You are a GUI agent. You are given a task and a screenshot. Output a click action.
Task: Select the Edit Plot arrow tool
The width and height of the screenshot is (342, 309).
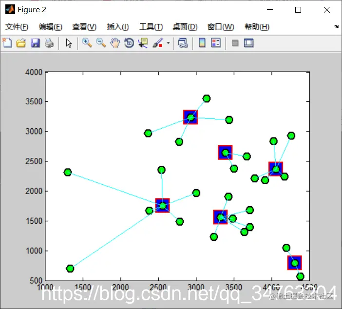coord(69,43)
